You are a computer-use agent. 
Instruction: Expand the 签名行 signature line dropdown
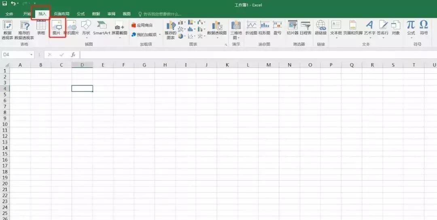pyautogui.click(x=383, y=37)
